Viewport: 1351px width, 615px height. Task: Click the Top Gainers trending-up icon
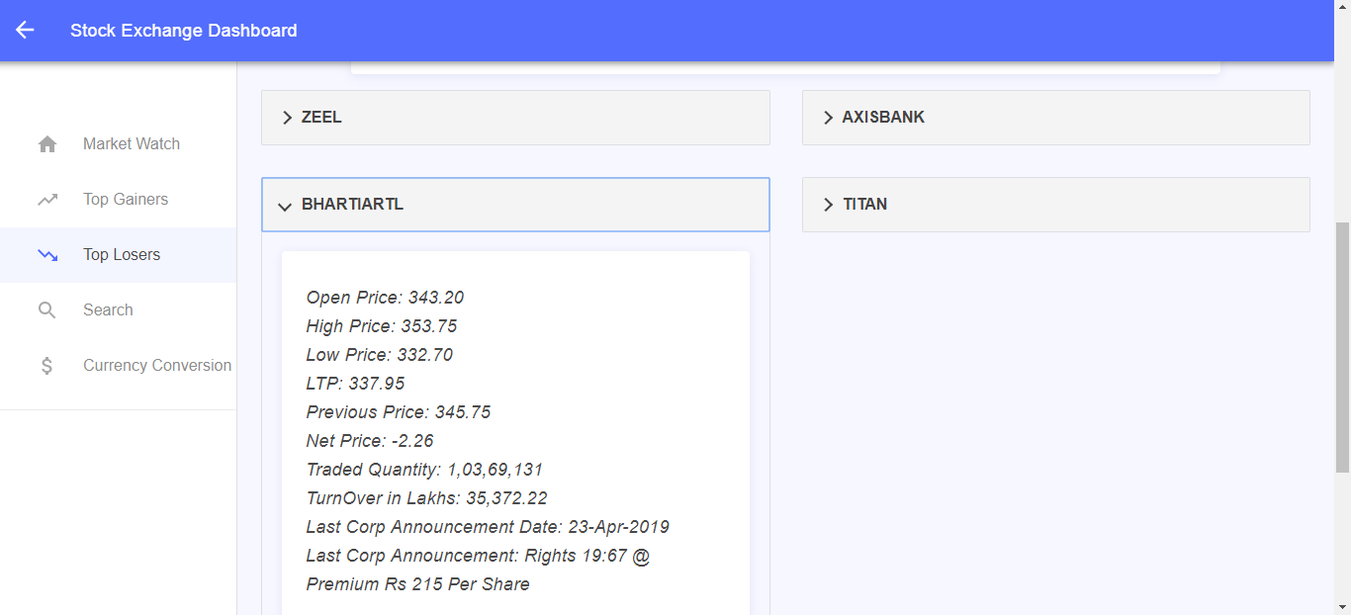47,200
